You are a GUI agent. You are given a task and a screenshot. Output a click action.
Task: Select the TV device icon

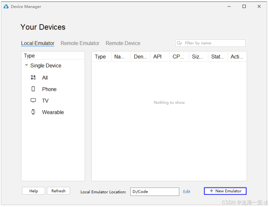pyautogui.click(x=33, y=100)
